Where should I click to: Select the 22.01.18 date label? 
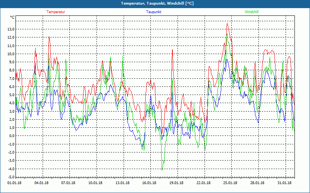pyautogui.click(x=203, y=183)
